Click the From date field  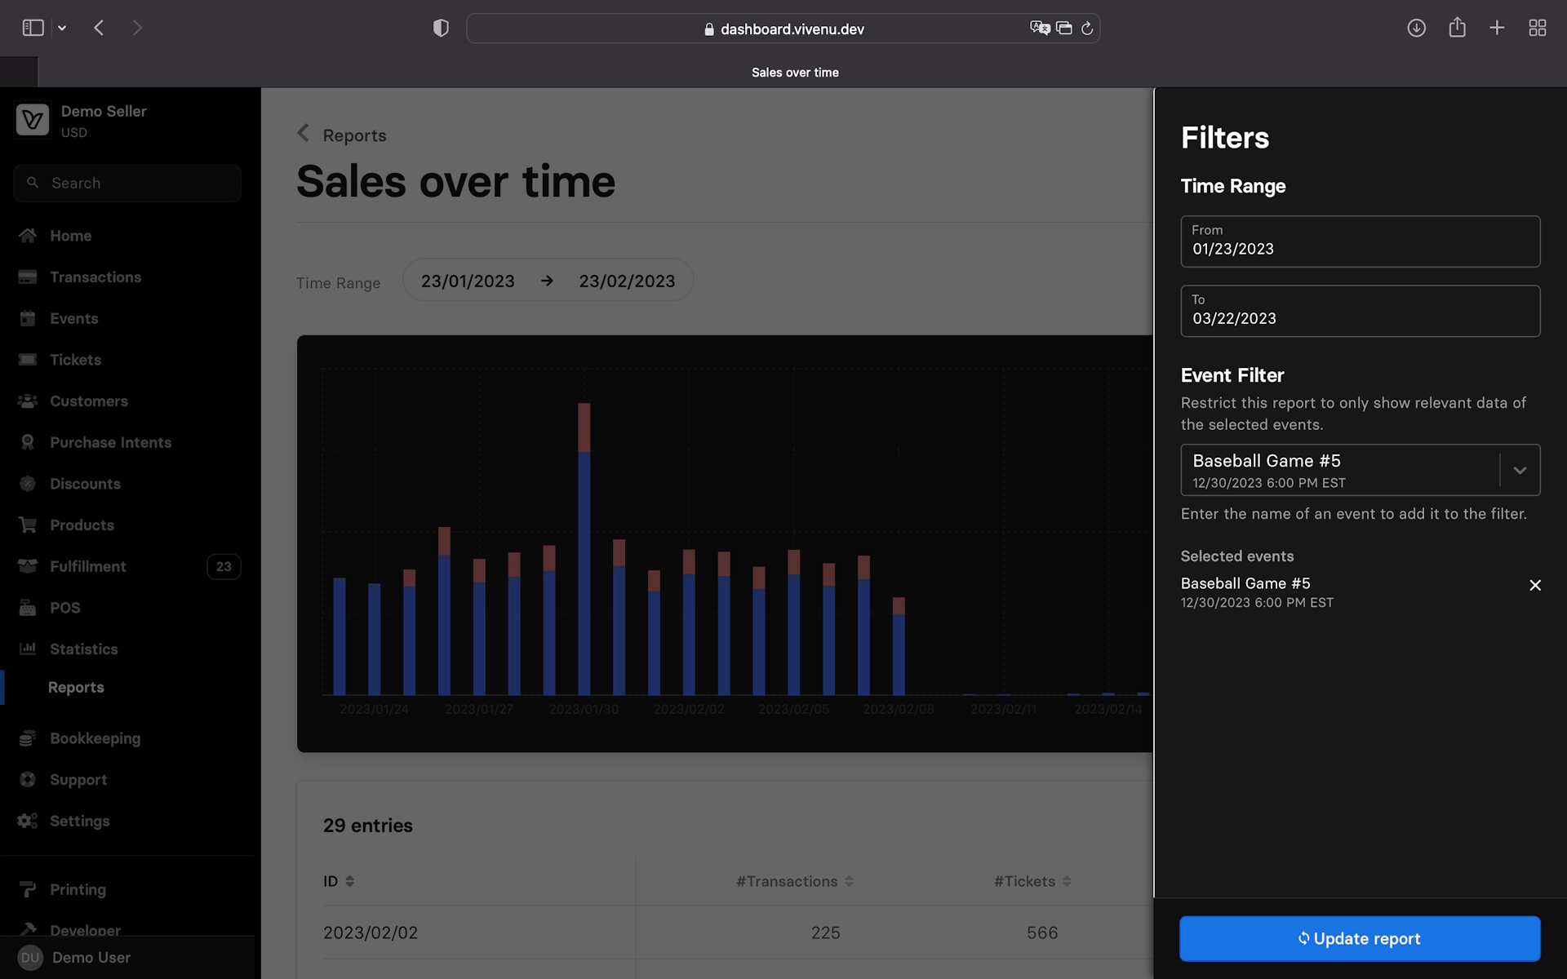coord(1359,241)
